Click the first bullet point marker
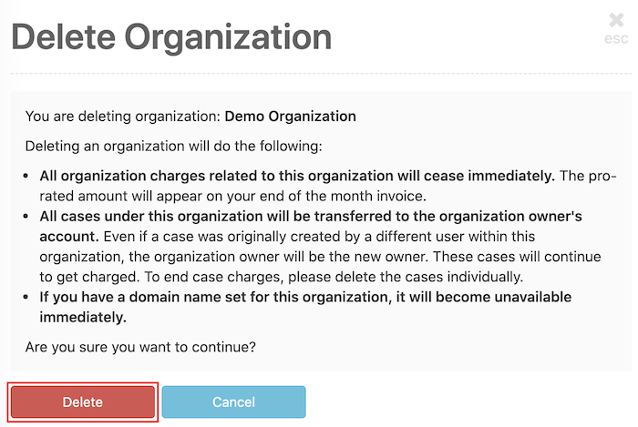This screenshot has width=638, height=427. coord(30,175)
